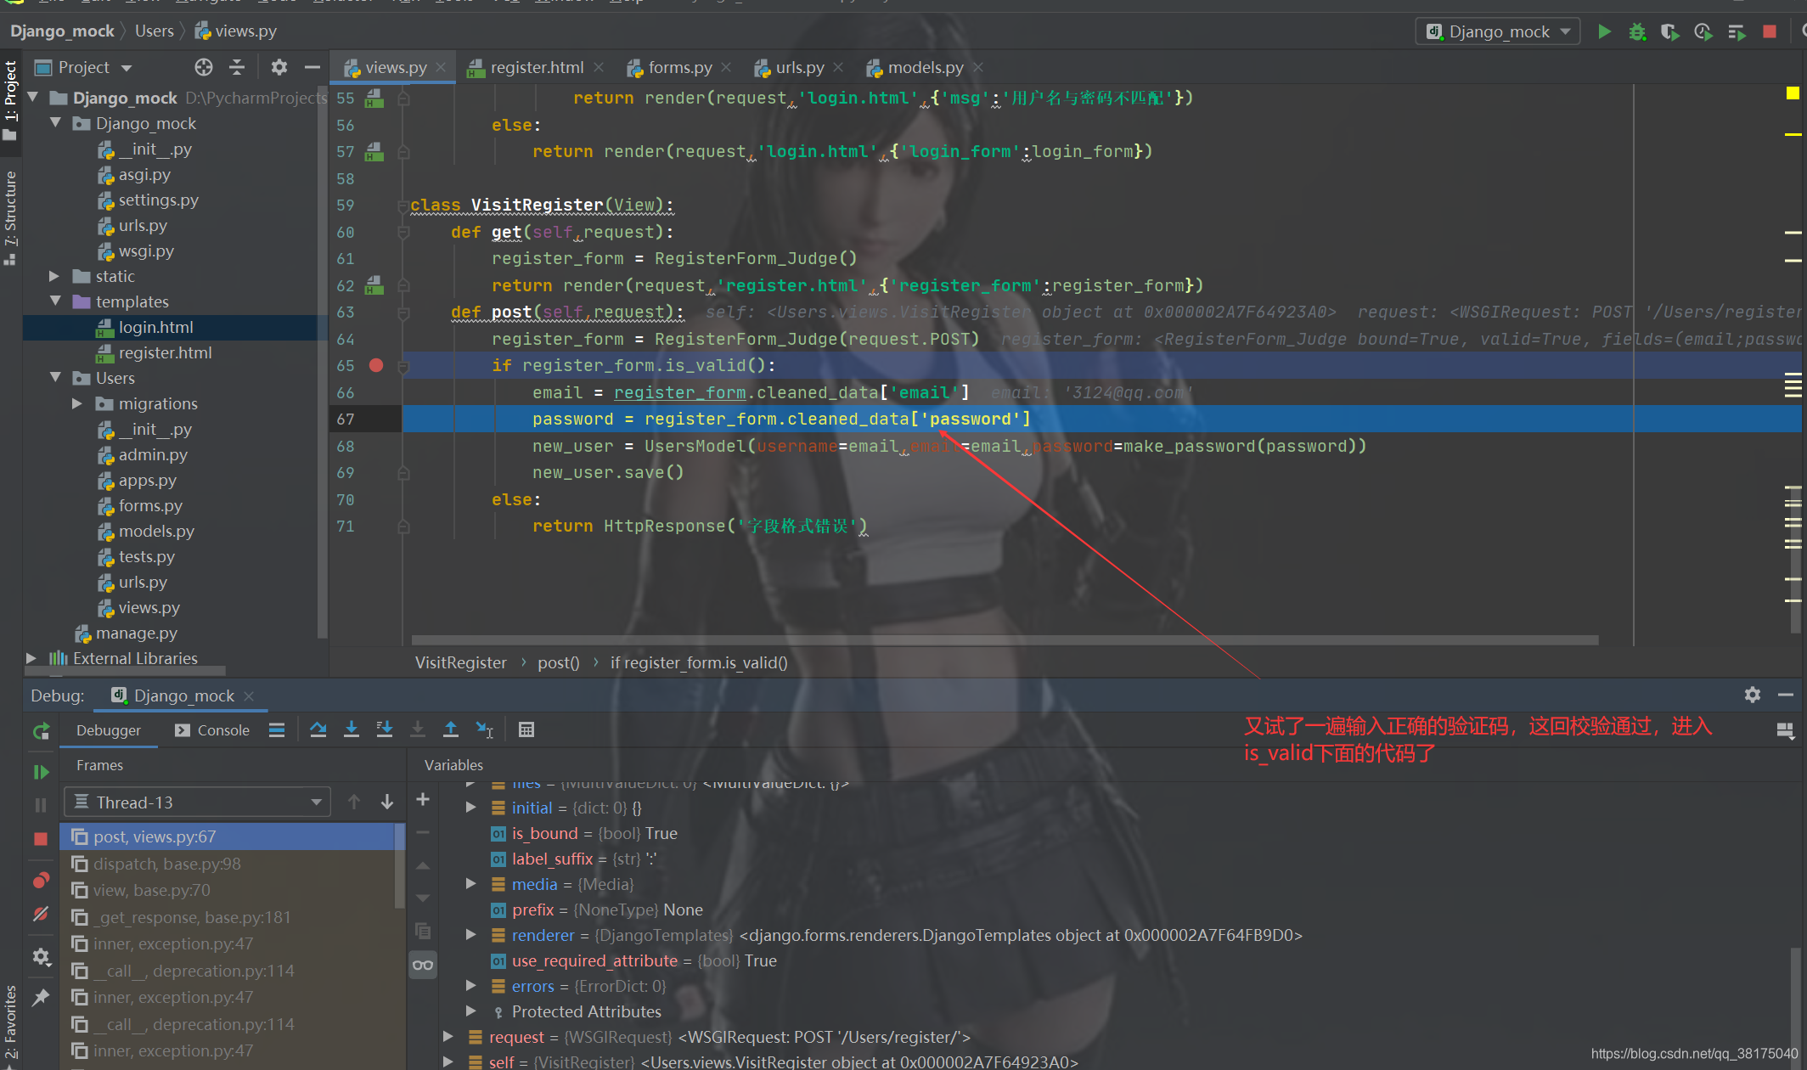Screen dimensions: 1807x1070
Task: Click Step Over in debugger toolbar
Action: coord(318,729)
